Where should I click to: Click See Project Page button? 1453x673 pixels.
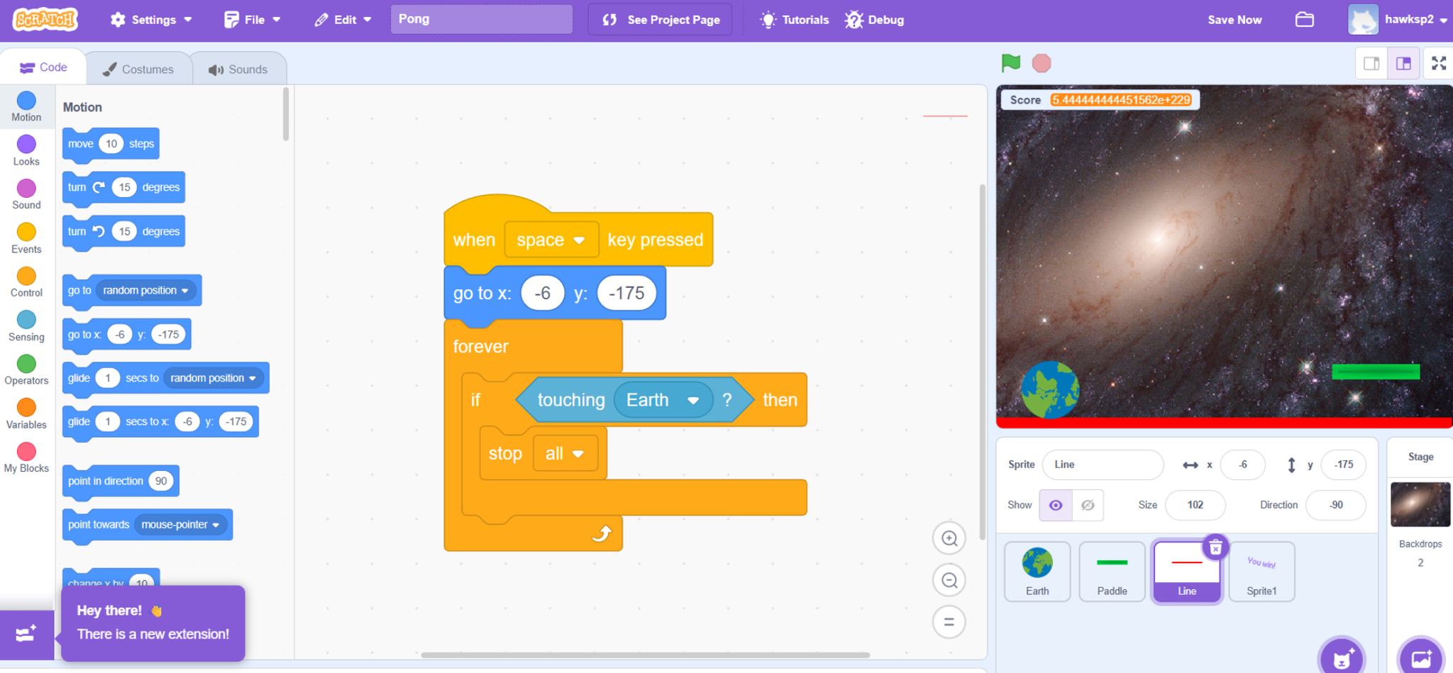pyautogui.click(x=661, y=20)
